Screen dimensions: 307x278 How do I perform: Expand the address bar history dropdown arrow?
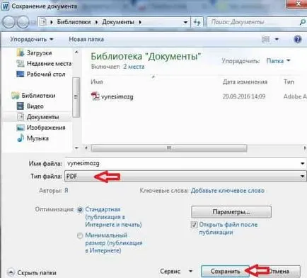pyautogui.click(x=185, y=23)
